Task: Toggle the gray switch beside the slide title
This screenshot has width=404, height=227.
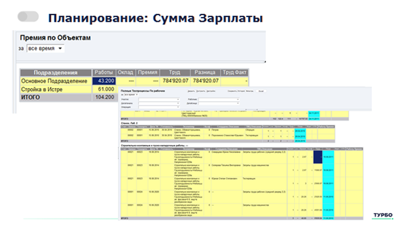Action: (28, 17)
